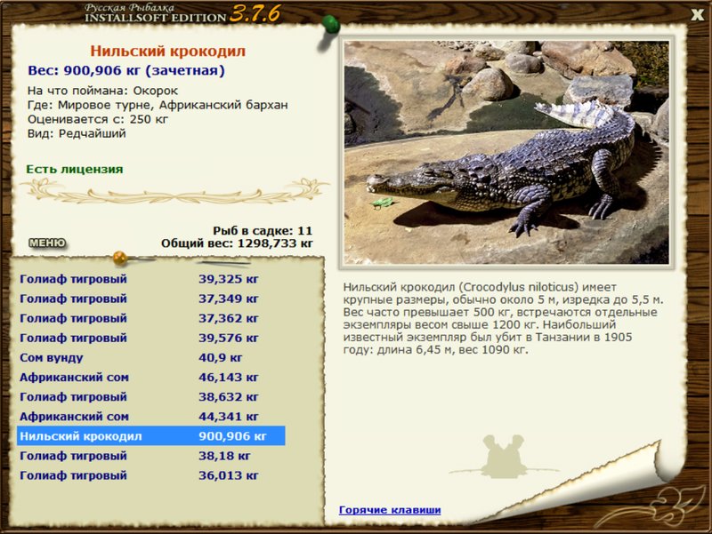
Task: Click the highlighted Нильский крокодил 900,906 кг row
Action: click(151, 436)
